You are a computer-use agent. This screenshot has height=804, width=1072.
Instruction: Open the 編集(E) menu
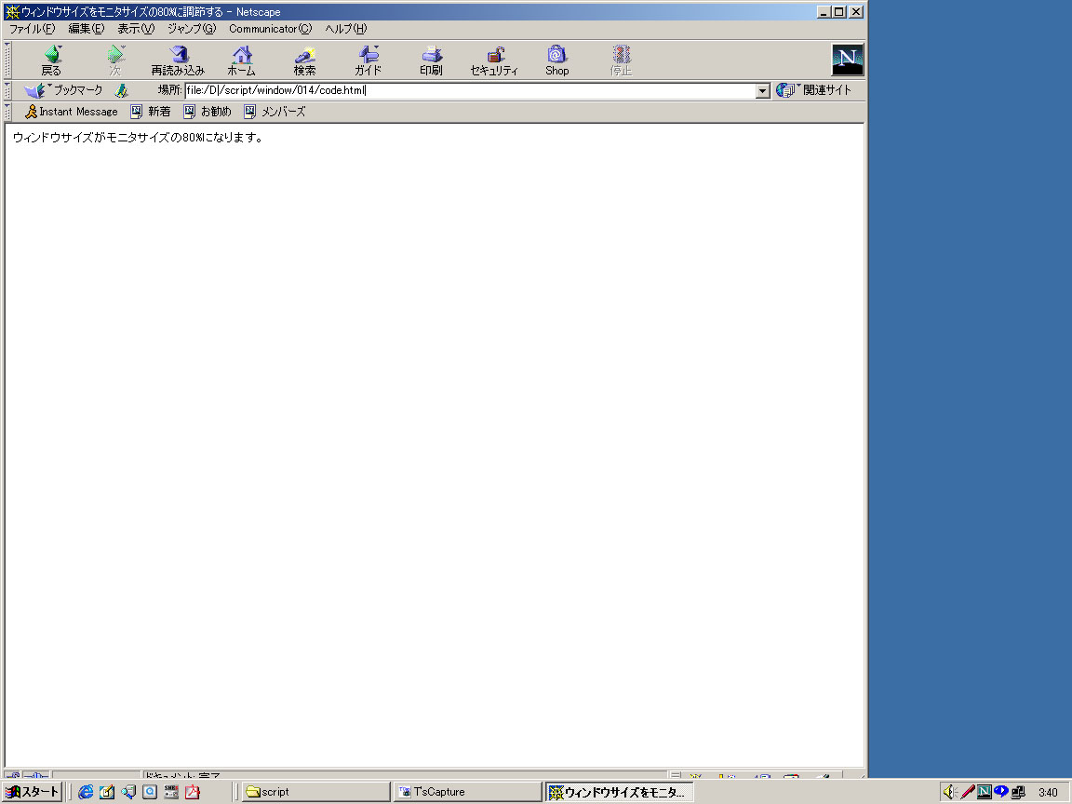click(87, 29)
